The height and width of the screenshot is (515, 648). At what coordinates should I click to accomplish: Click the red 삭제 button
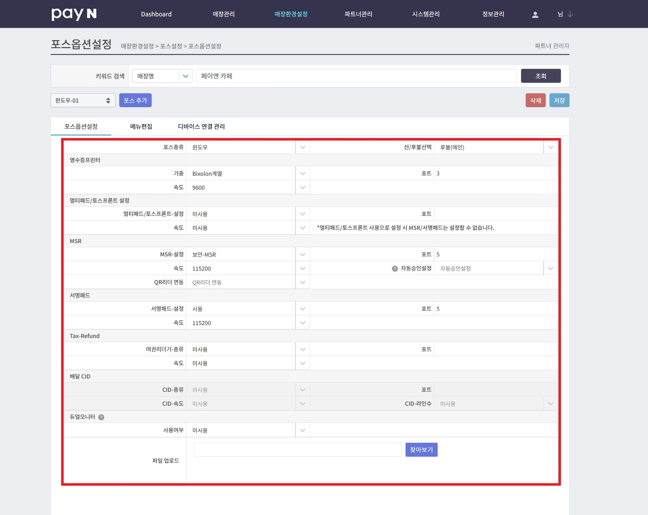[x=535, y=100]
